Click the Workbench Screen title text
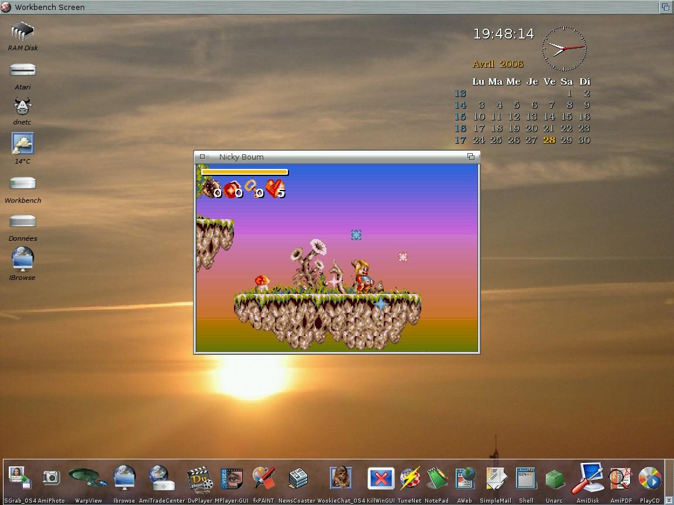674x505 pixels. (49, 7)
